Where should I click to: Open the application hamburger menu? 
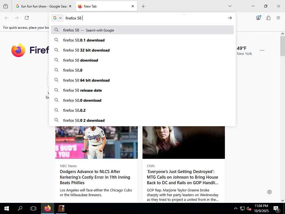pos(278,18)
